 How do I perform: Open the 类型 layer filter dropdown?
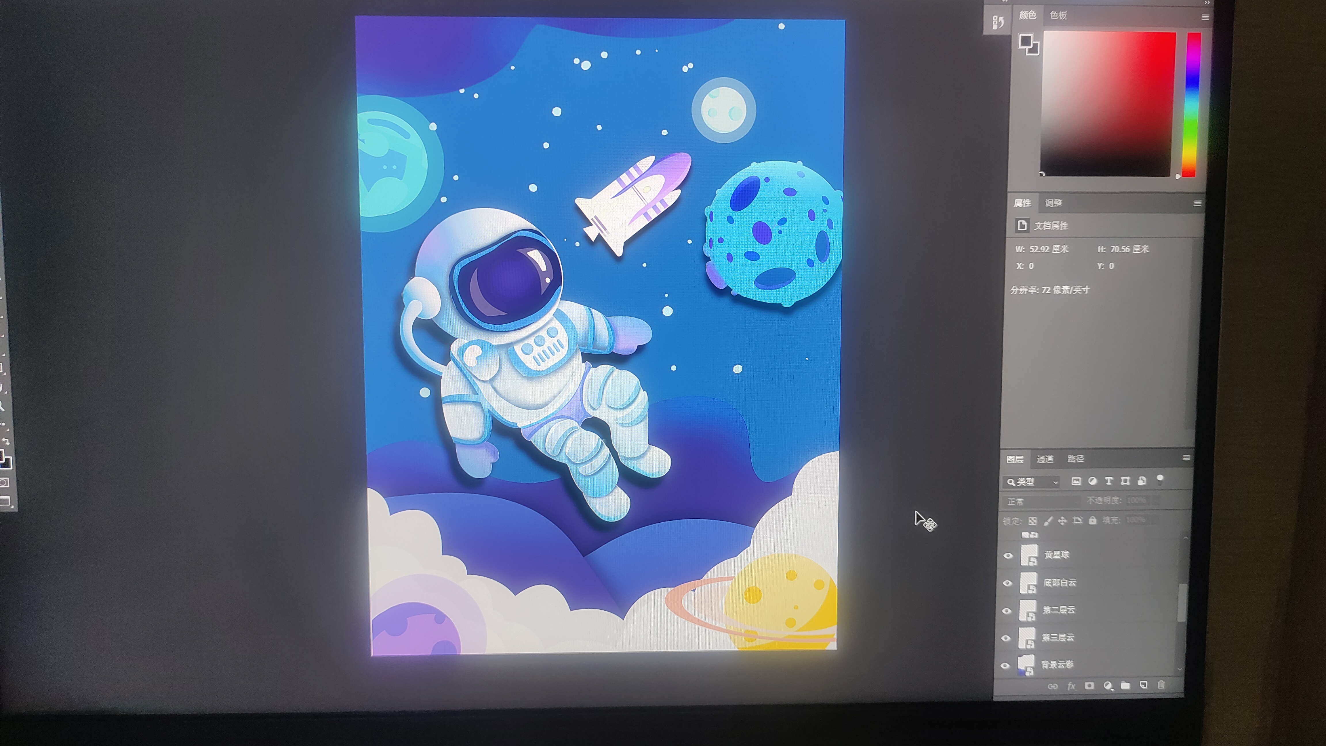point(1032,482)
